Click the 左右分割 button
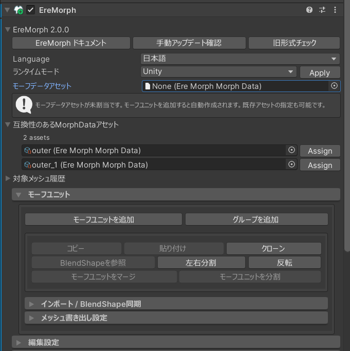 coord(201,263)
